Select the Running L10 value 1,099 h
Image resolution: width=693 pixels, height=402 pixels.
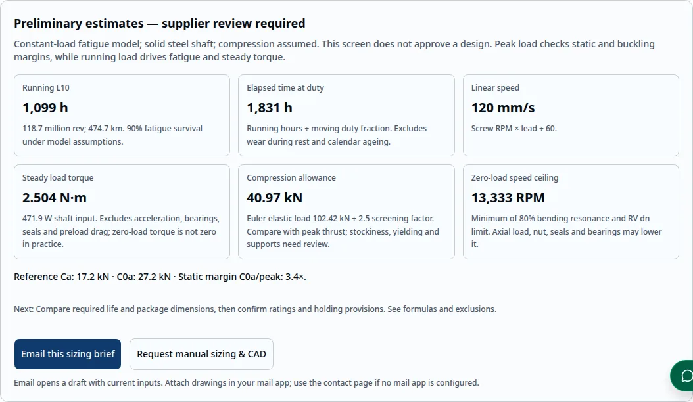(x=45, y=108)
